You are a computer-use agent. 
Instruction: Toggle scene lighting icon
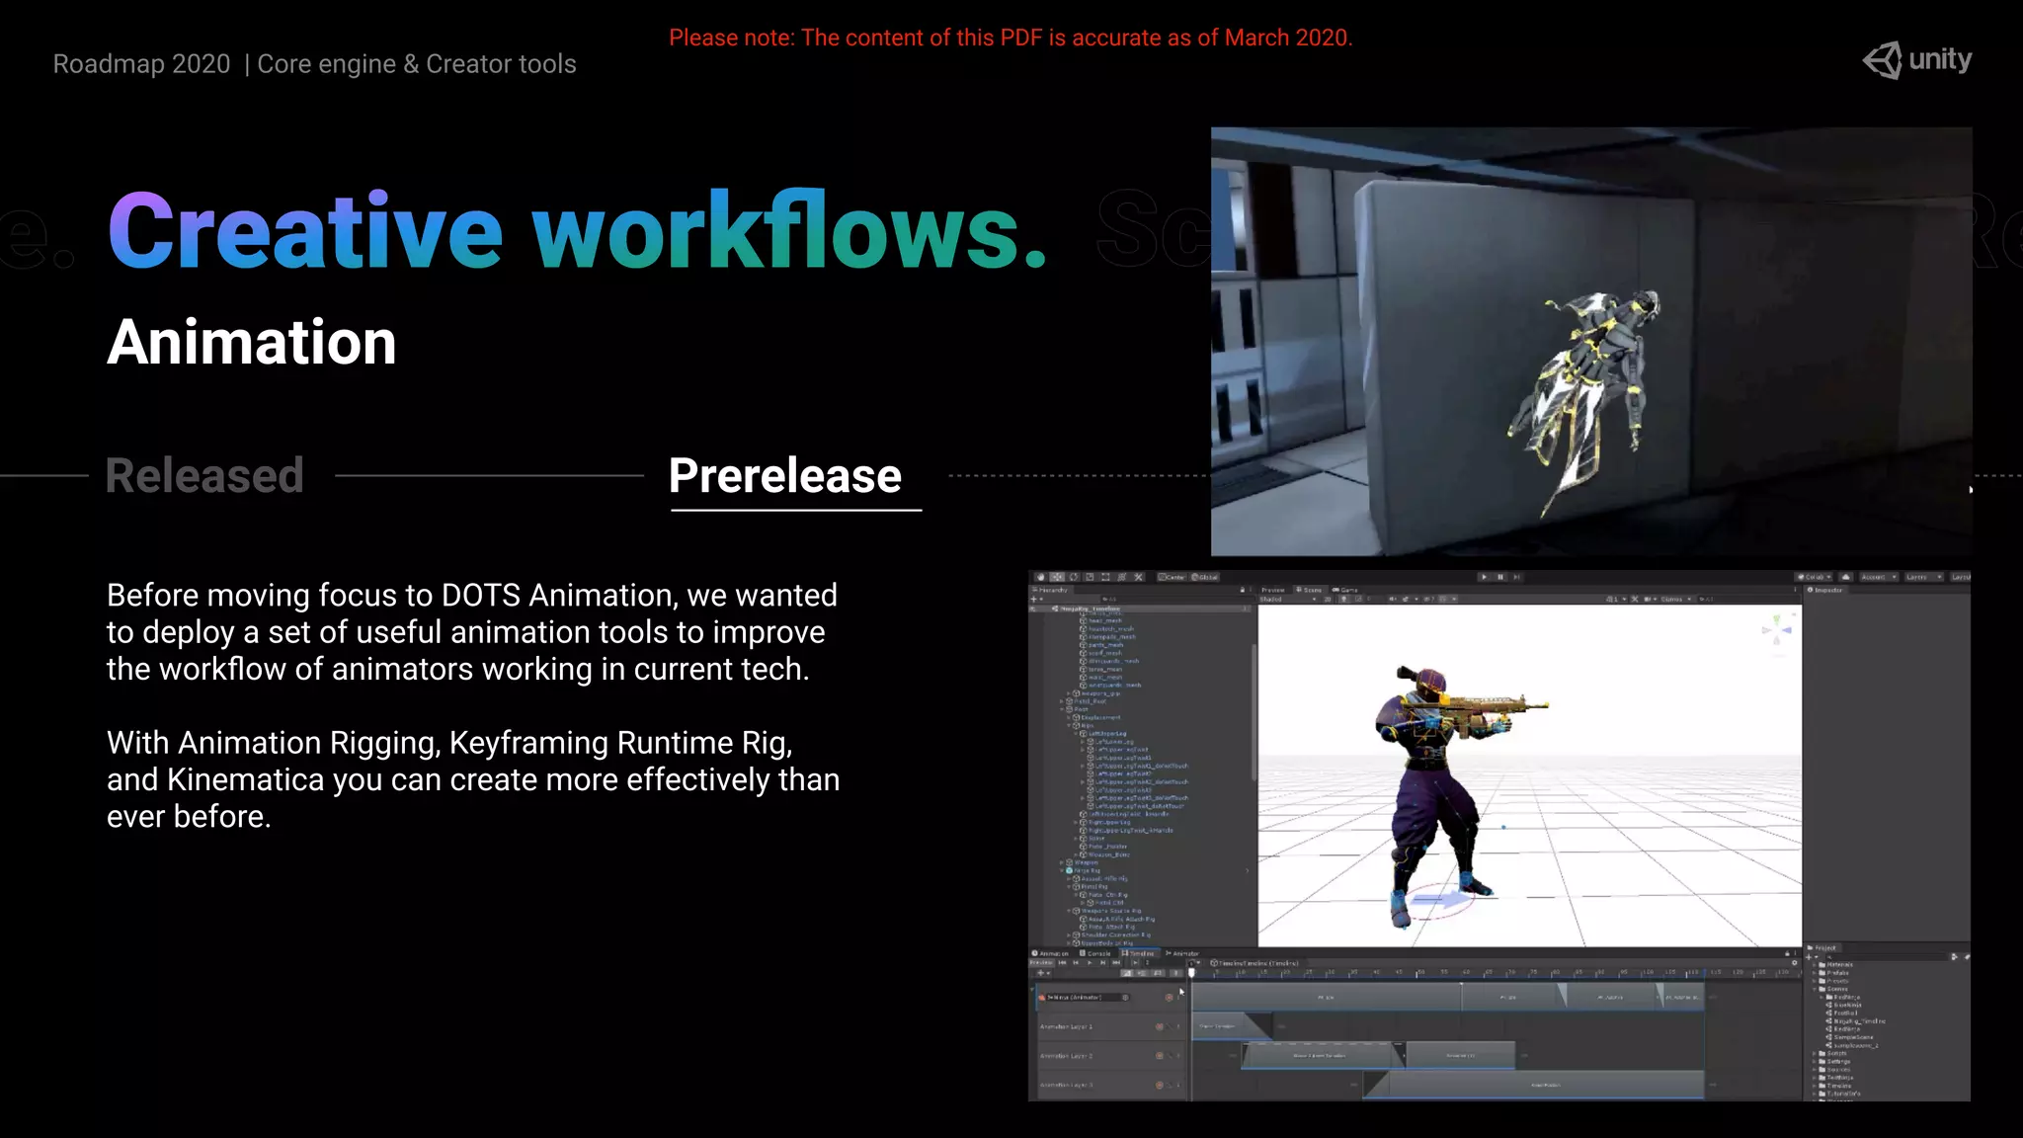pyautogui.click(x=1343, y=599)
